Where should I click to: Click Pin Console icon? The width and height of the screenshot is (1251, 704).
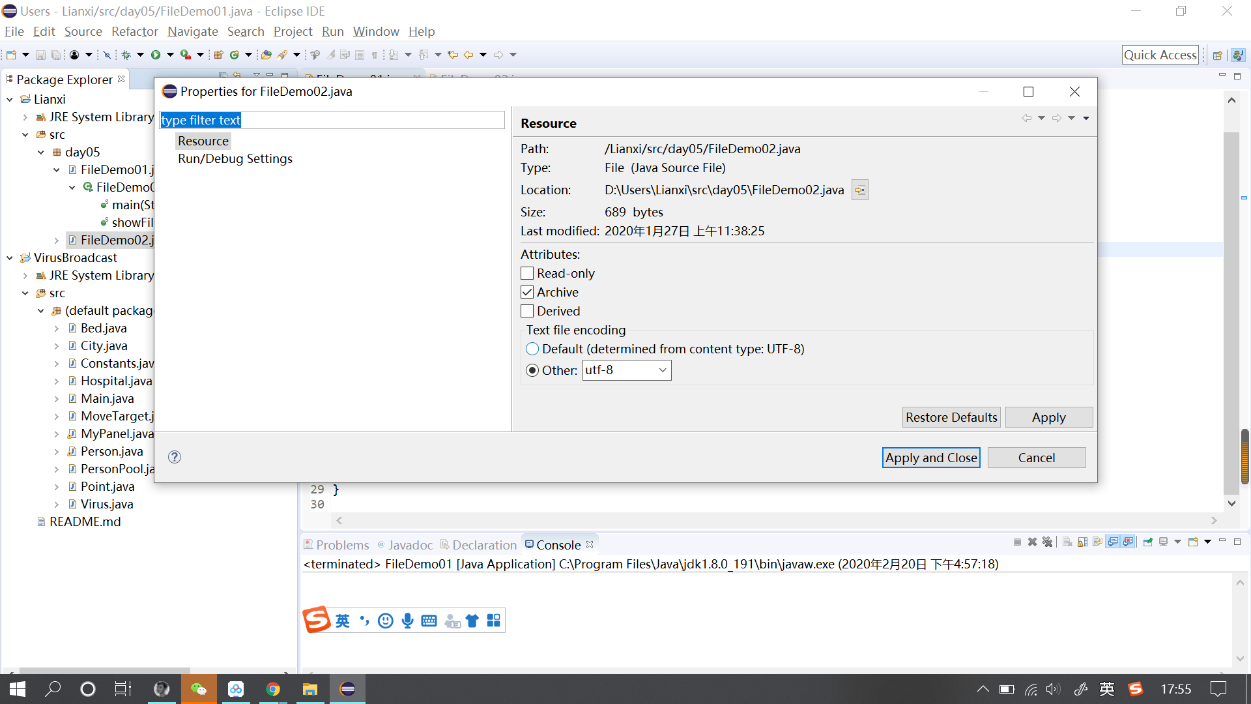pos(1148,542)
